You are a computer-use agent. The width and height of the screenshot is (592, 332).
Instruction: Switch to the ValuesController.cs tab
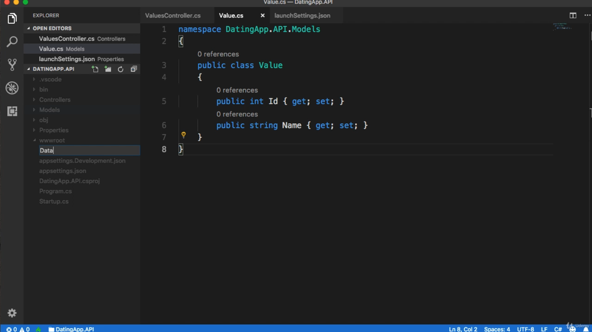tap(173, 15)
